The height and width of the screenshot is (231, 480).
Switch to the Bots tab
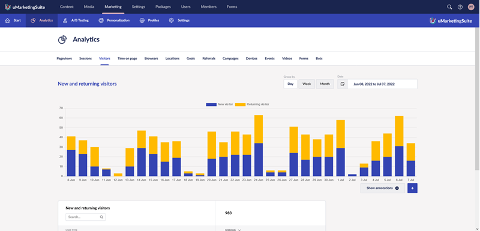pos(319,59)
